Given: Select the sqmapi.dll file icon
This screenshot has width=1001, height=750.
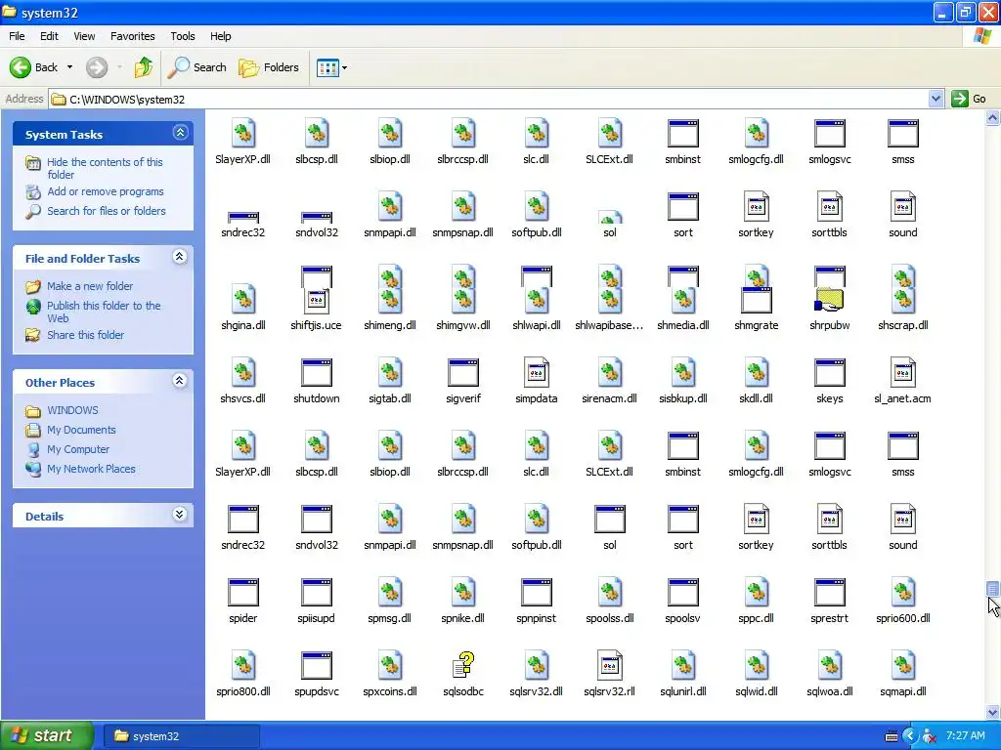Looking at the screenshot, I should tap(903, 666).
